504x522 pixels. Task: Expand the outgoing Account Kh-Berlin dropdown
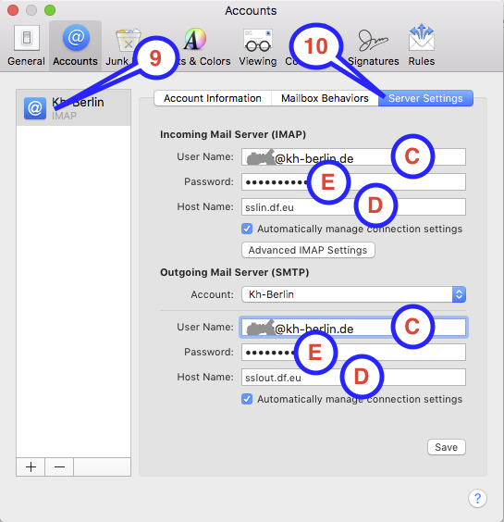353,294
